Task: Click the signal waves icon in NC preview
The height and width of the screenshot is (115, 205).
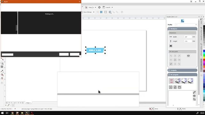Action: point(194,99)
